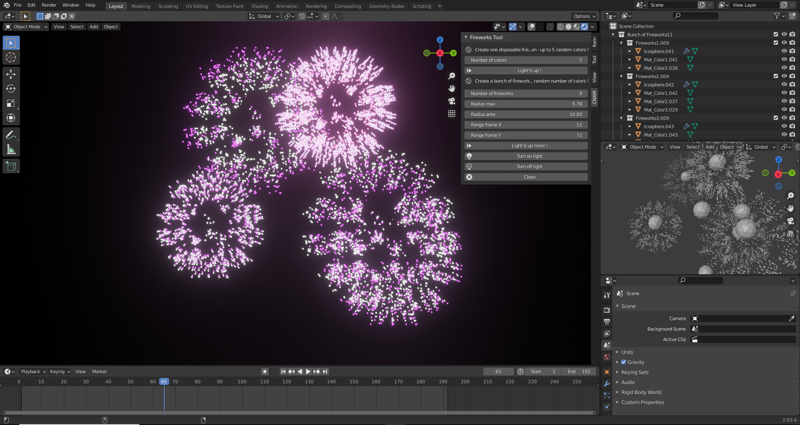Select the Cursor tool in toolbar
Image resolution: width=800 pixels, height=425 pixels.
click(11, 58)
